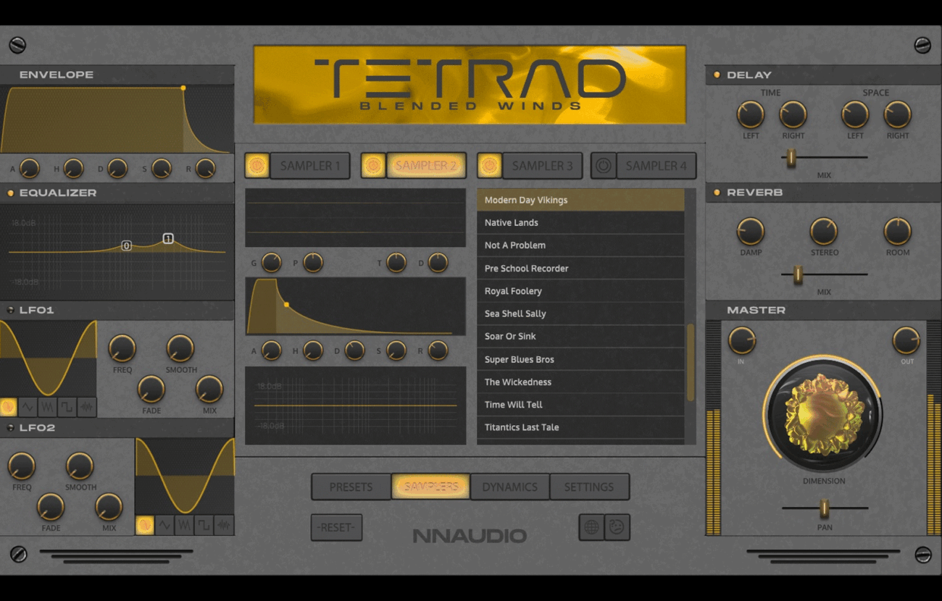This screenshot has width=942, height=601.
Task: Select the LFO2 noise waveform icon
Action: pos(223,525)
